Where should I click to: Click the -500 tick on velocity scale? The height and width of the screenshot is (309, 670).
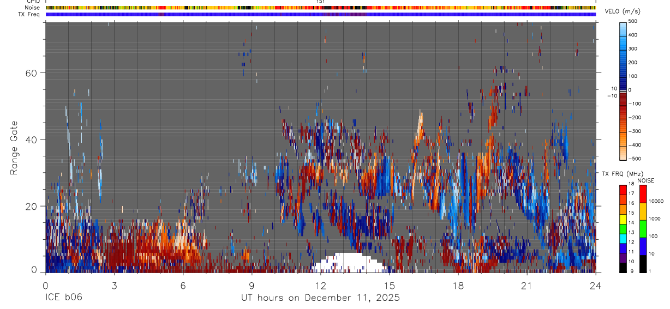coord(635,159)
